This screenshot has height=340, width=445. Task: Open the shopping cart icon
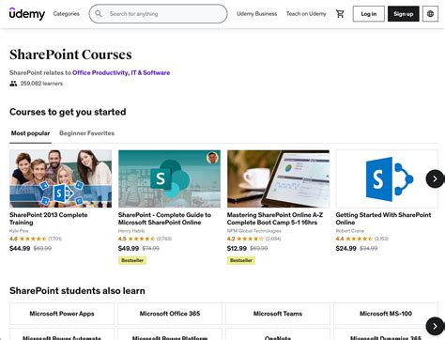tap(340, 14)
